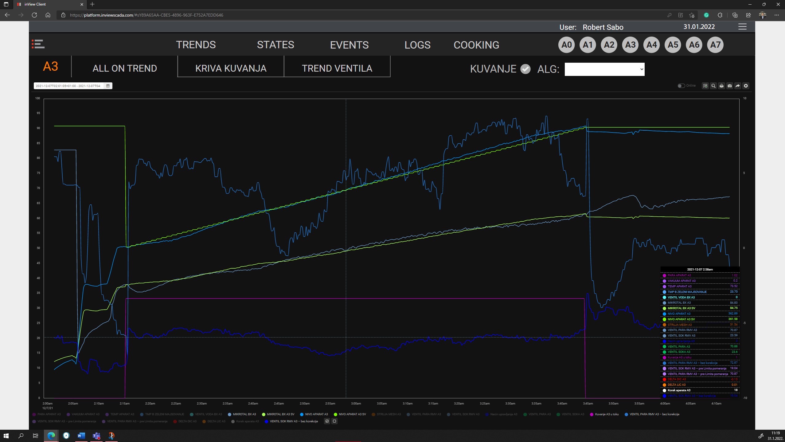The width and height of the screenshot is (785, 442).
Task: Open Windows Start menu
Action: 6,436
